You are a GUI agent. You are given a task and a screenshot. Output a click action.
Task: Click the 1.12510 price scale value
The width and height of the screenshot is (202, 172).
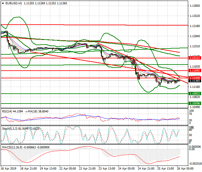click(195, 46)
